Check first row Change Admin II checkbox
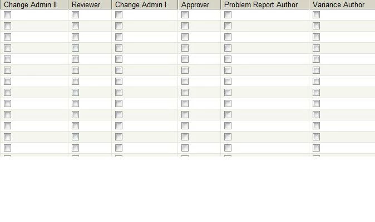This screenshot has height=222, width=375. [7, 15]
